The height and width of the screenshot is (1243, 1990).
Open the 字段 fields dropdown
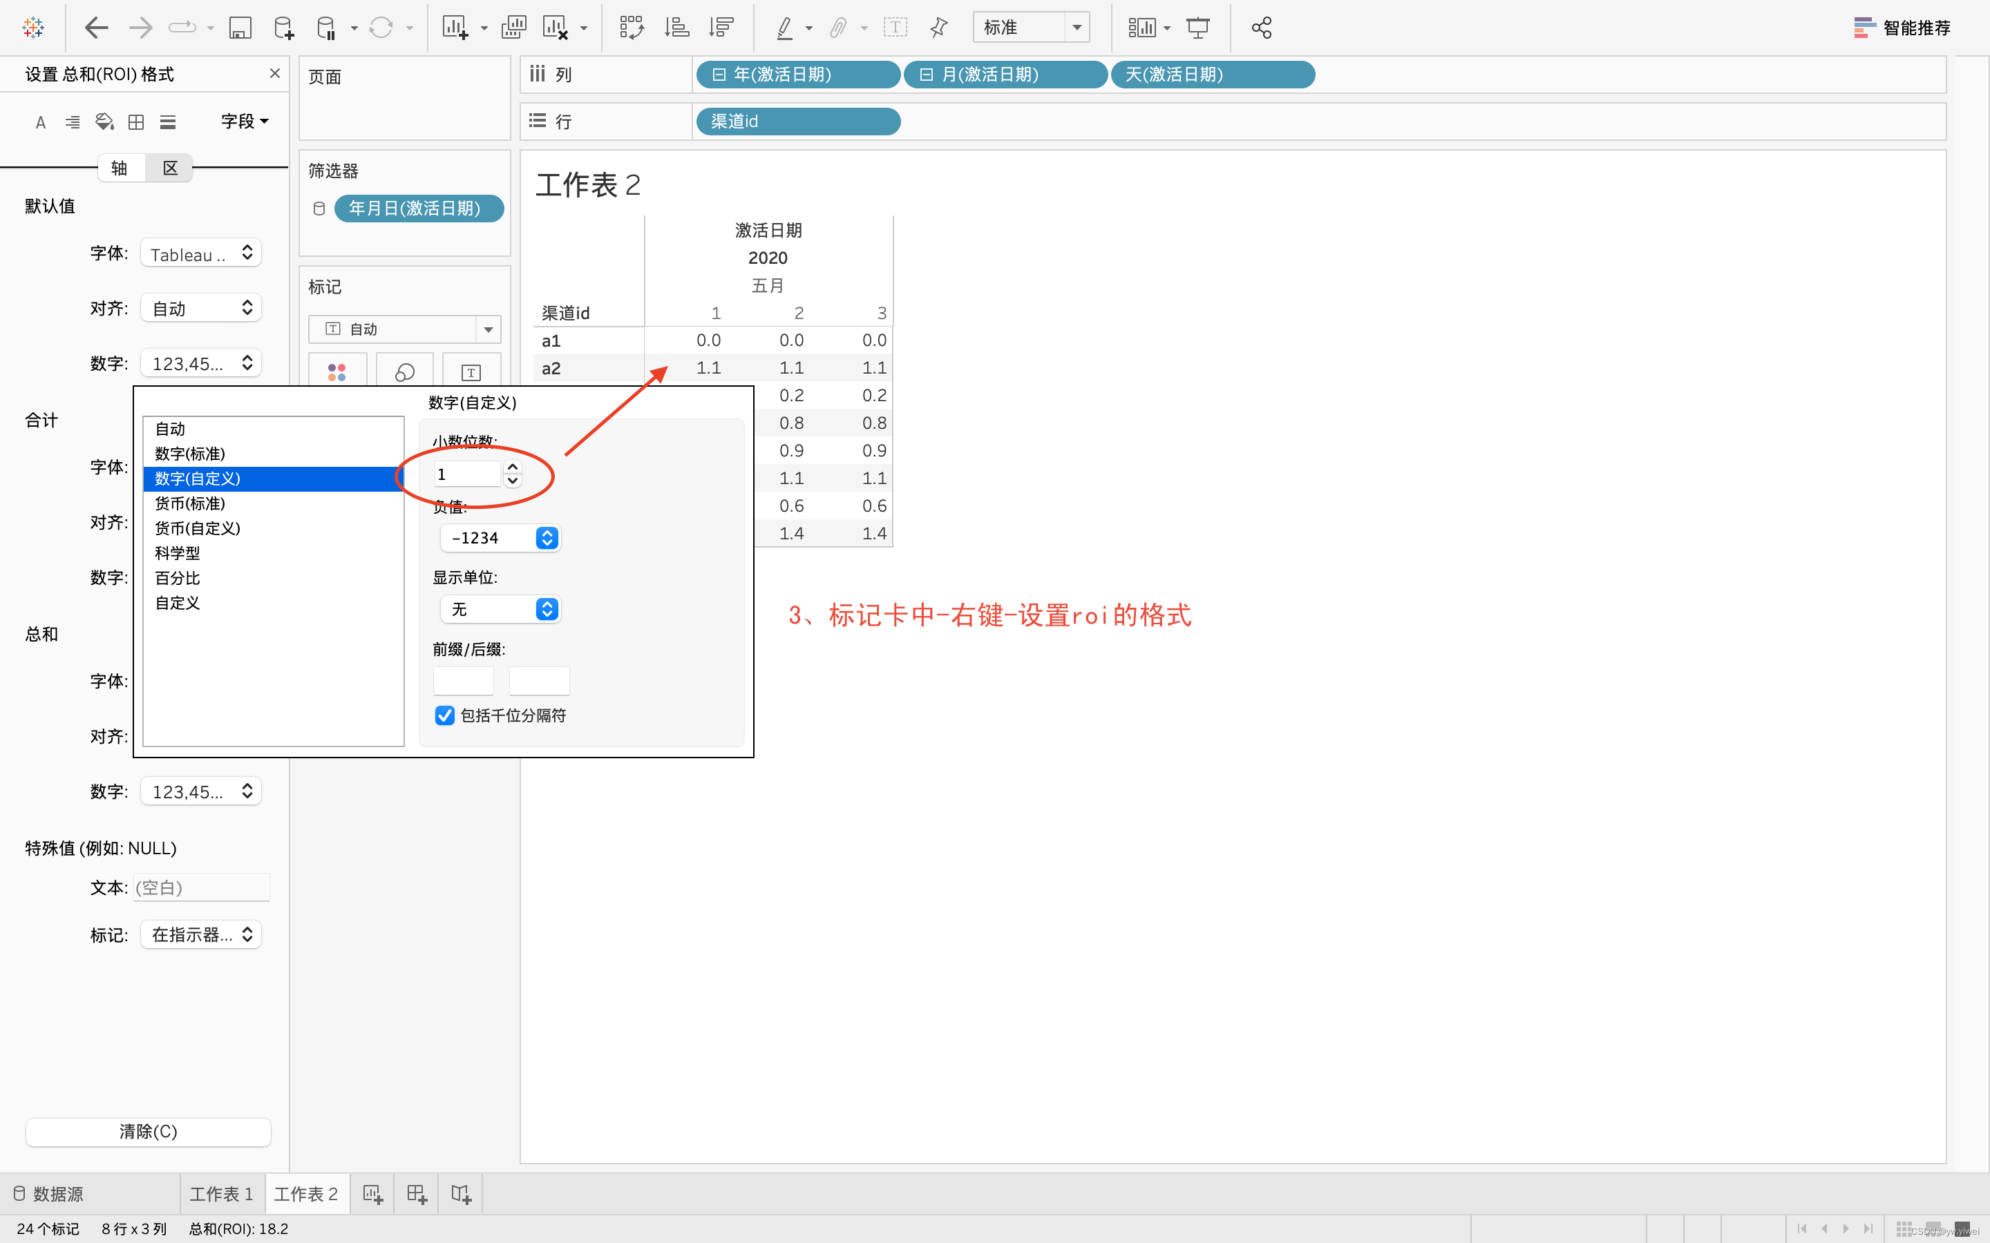244,122
